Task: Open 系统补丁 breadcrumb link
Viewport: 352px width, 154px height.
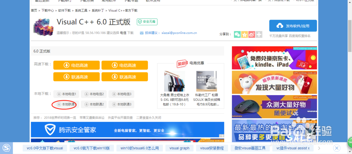Action: 98,10
